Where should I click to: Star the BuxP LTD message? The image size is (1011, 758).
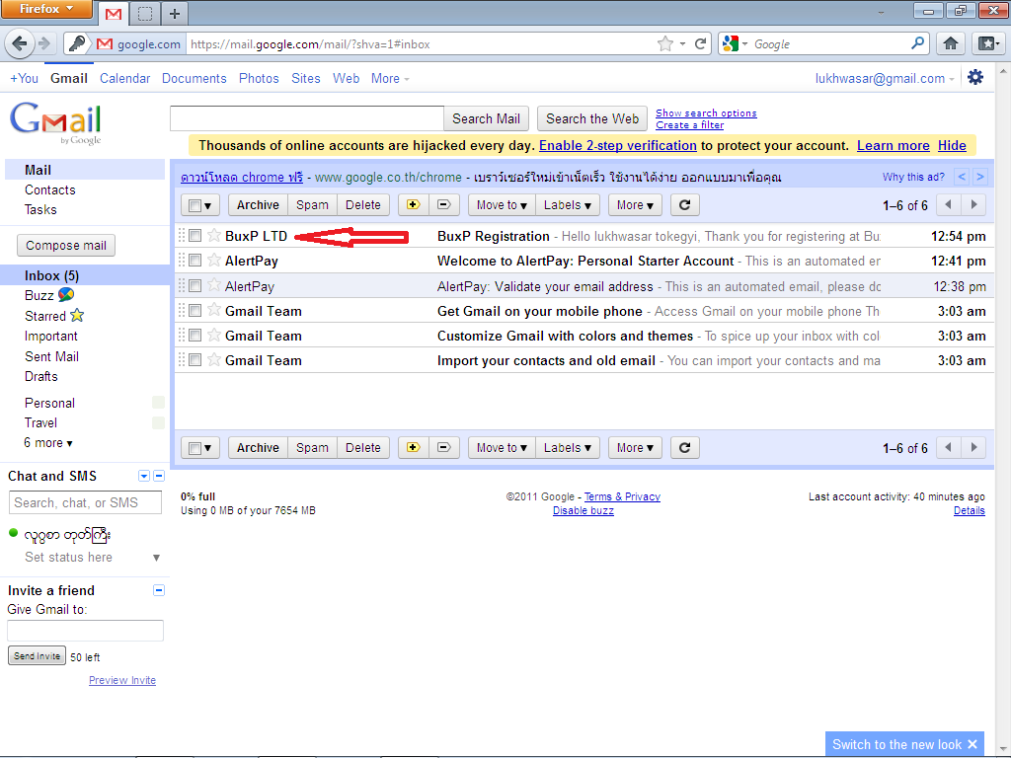click(x=214, y=236)
